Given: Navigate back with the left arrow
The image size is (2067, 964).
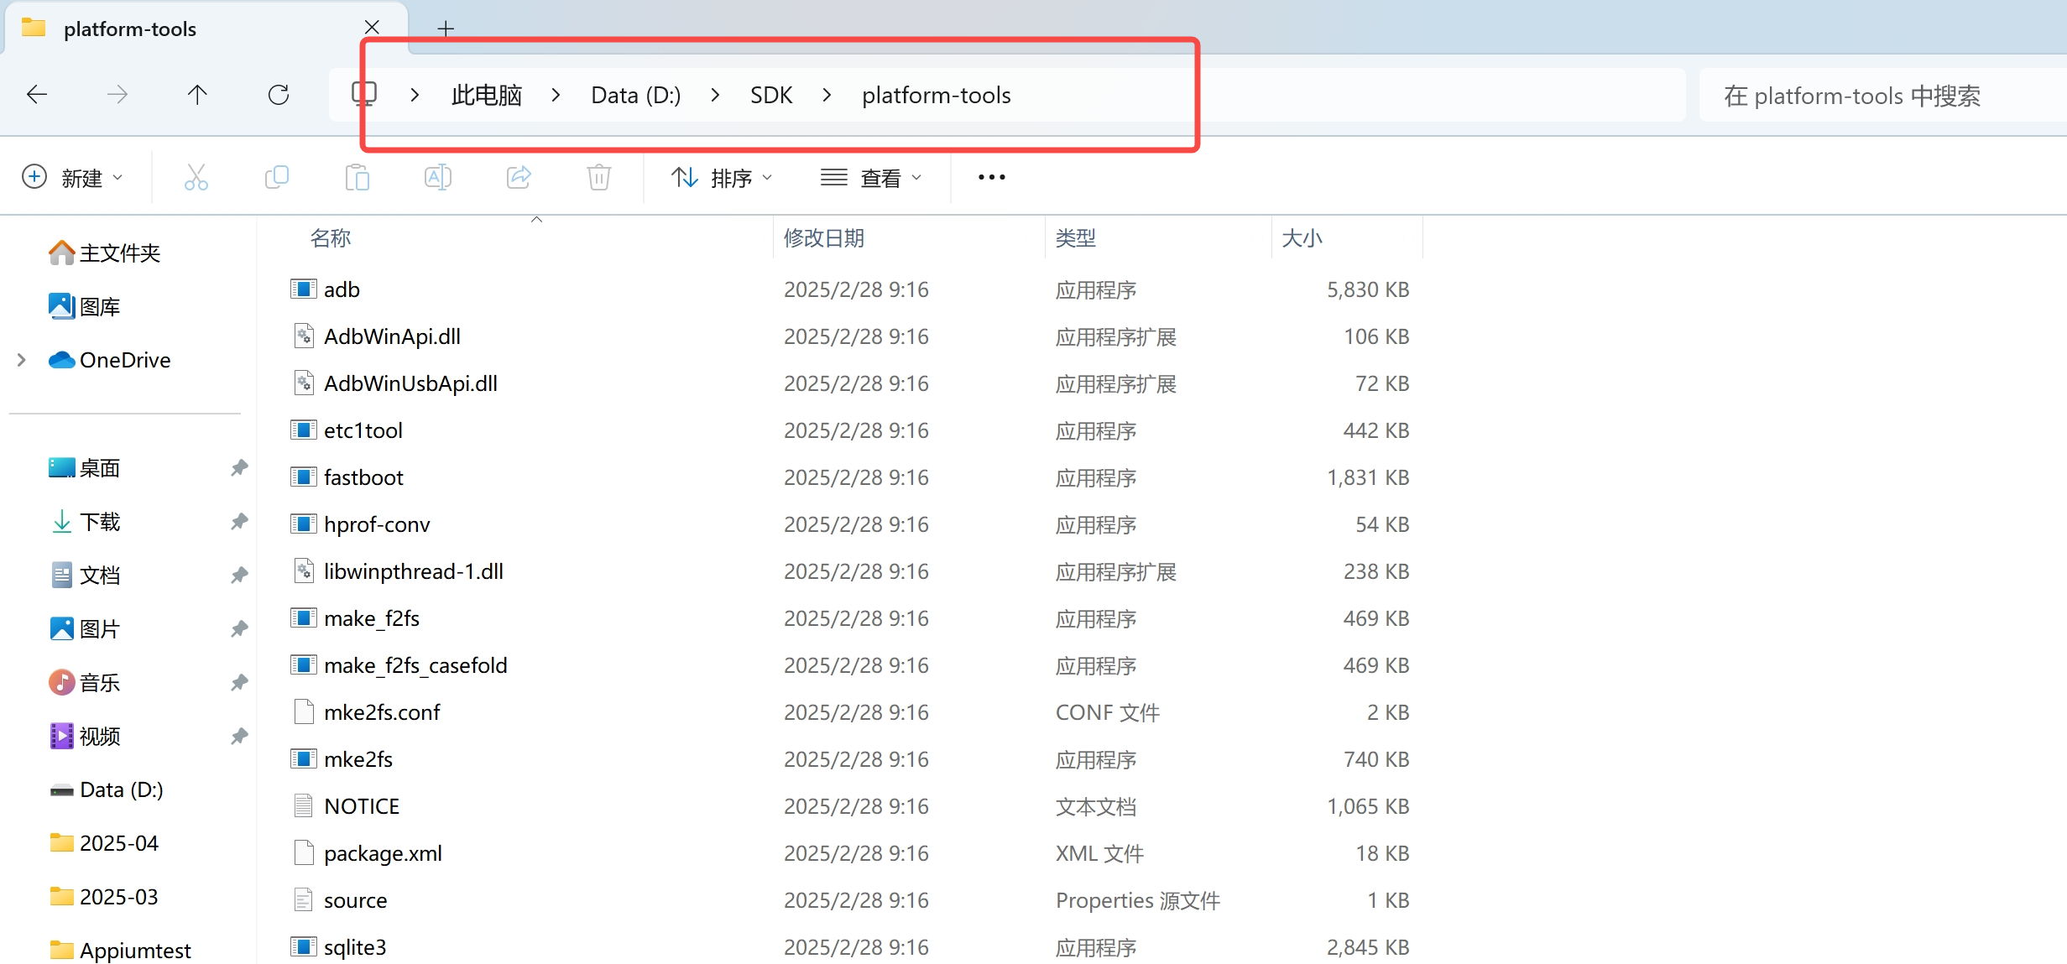Looking at the screenshot, I should [x=37, y=95].
